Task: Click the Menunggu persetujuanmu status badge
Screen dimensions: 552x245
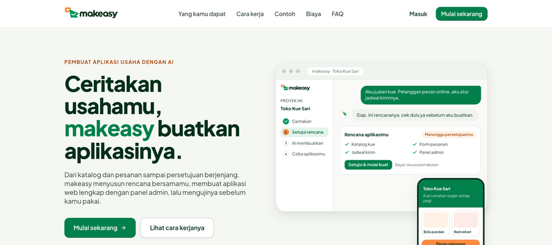Action: click(x=449, y=135)
